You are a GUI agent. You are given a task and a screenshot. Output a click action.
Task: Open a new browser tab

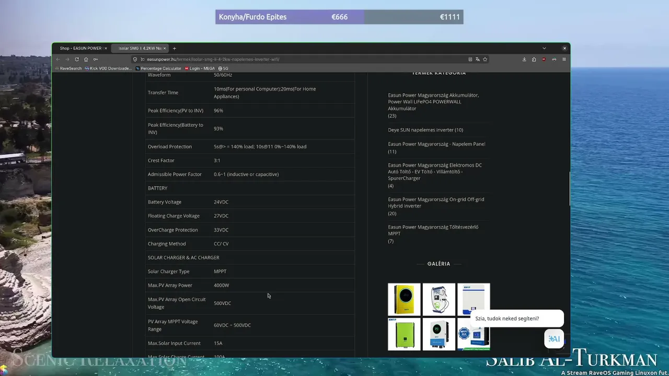175,49
